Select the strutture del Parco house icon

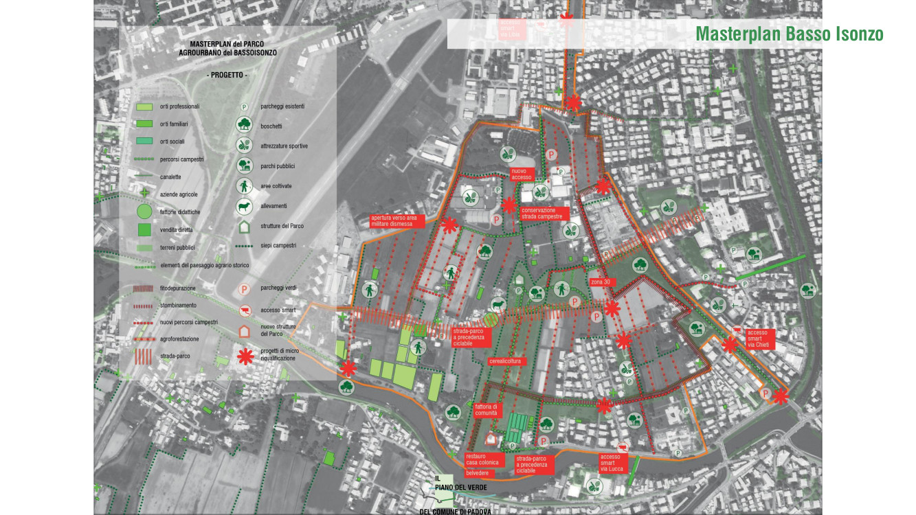coord(243,225)
